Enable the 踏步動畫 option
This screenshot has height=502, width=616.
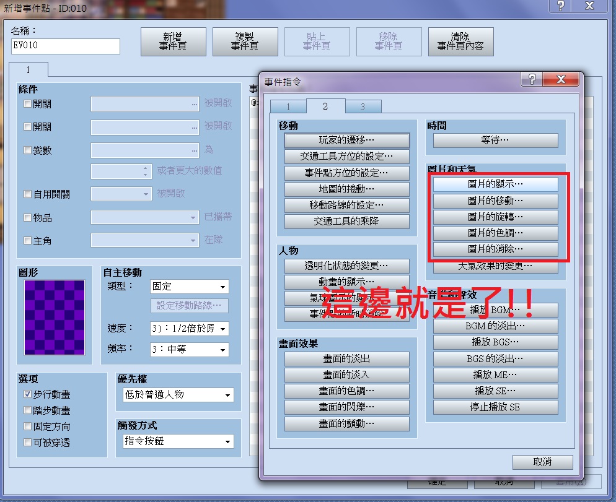click(27, 410)
